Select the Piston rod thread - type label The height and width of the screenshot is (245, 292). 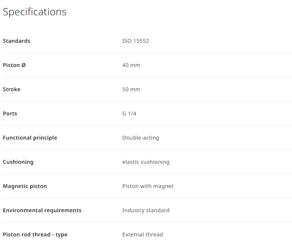tap(35, 235)
